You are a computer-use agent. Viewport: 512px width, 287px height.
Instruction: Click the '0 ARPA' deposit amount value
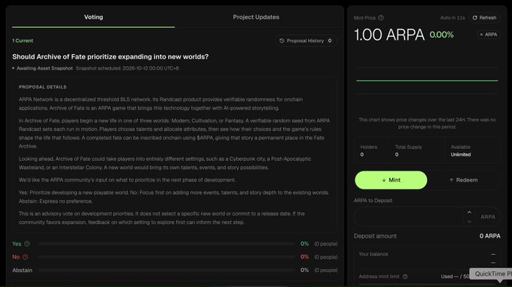tap(490, 236)
